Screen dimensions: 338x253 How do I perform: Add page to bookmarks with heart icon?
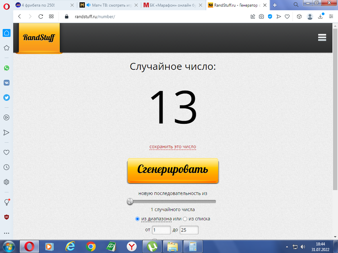[x=287, y=17]
